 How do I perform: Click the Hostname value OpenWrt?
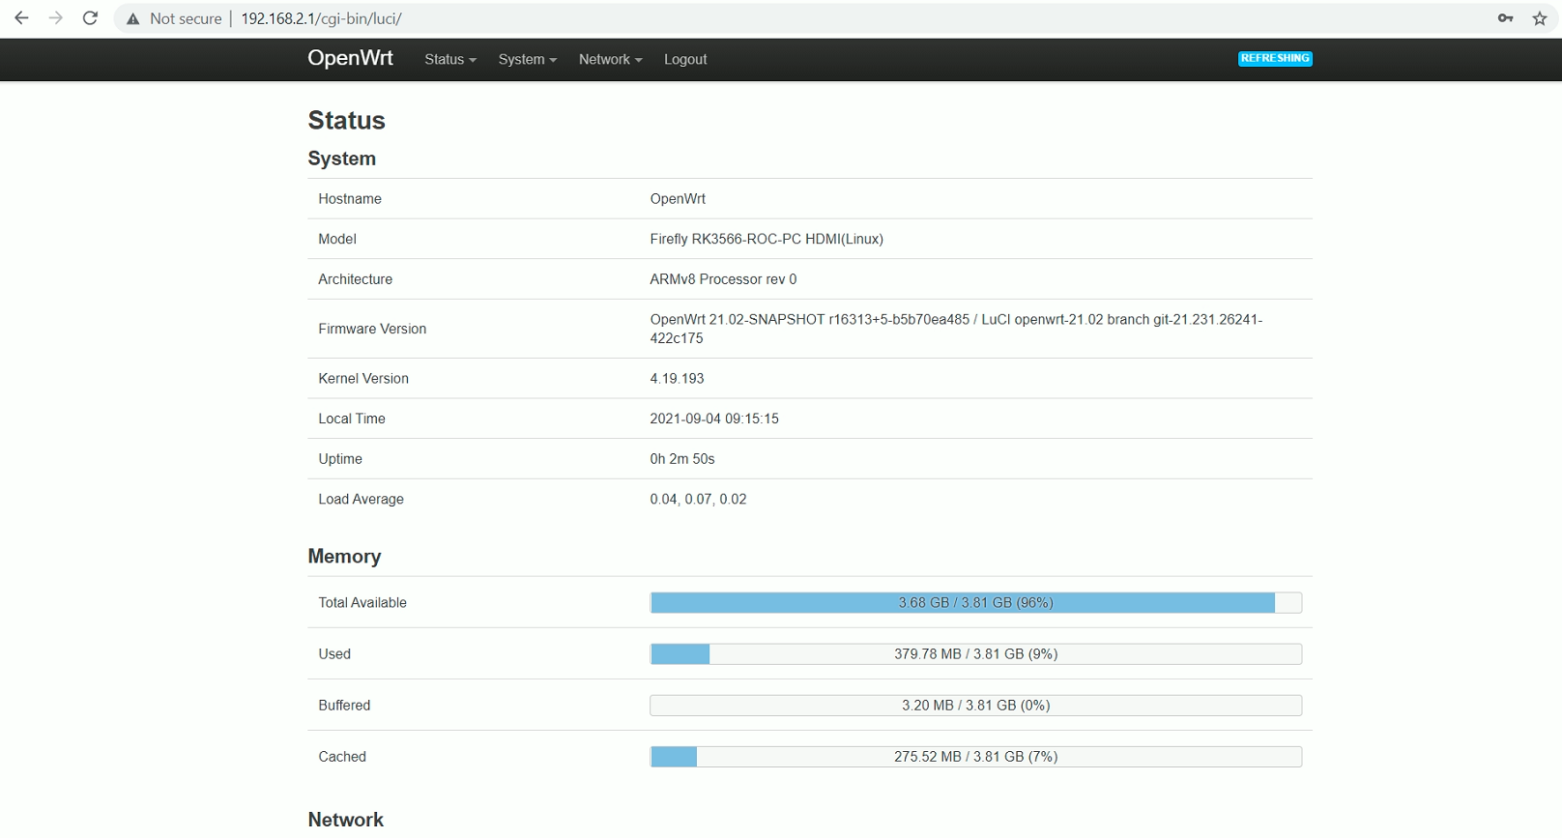(x=678, y=199)
